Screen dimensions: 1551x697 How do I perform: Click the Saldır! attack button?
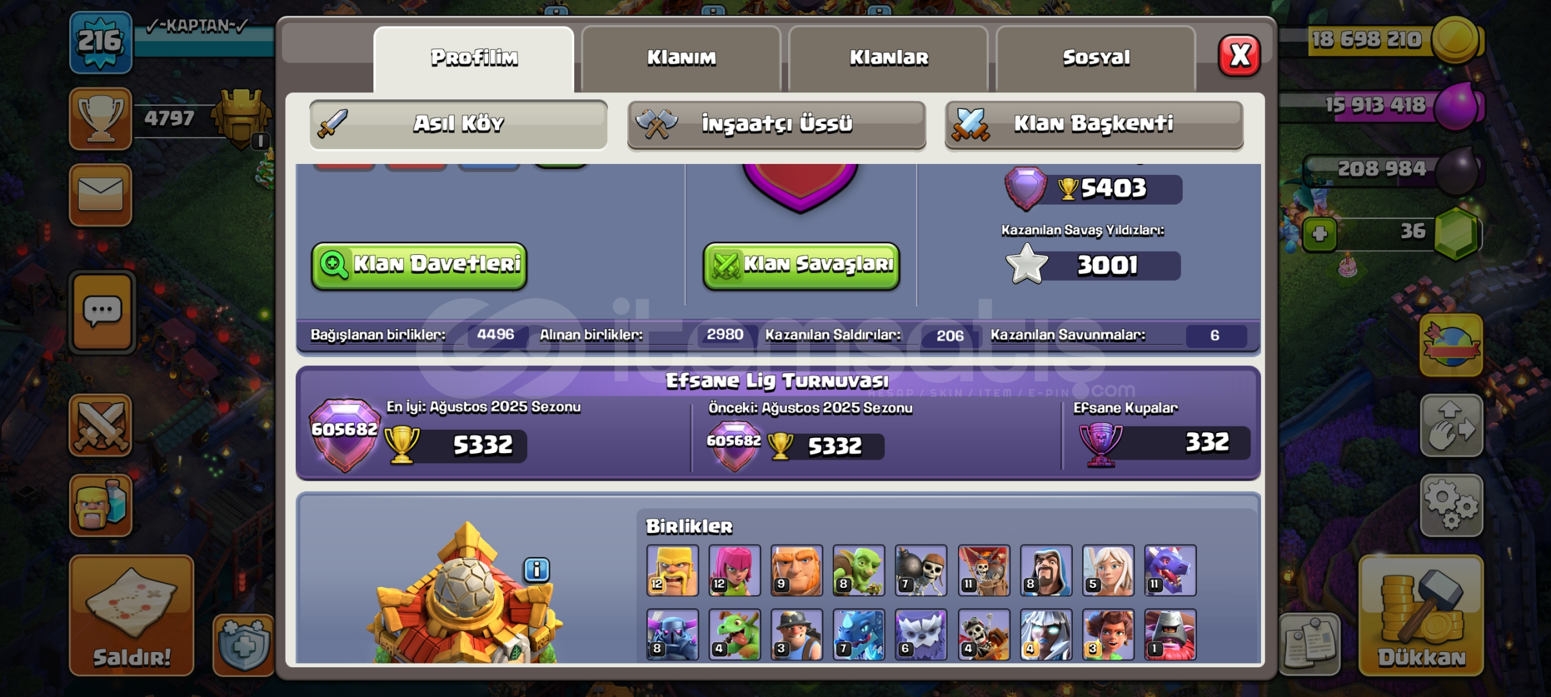(x=132, y=616)
